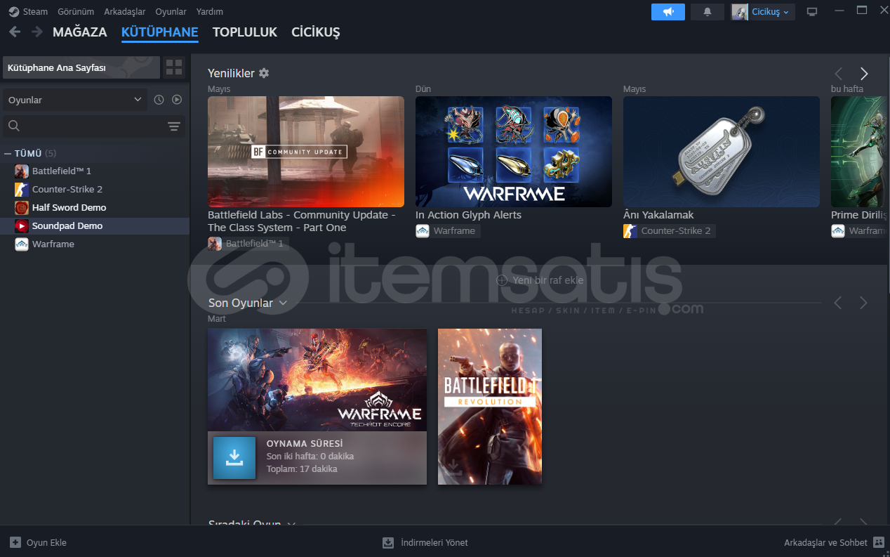Go back using the left arrow
This screenshot has height=557, width=890.
[x=15, y=32]
